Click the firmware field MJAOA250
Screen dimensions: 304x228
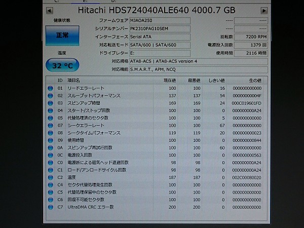pyautogui.click(x=160, y=21)
